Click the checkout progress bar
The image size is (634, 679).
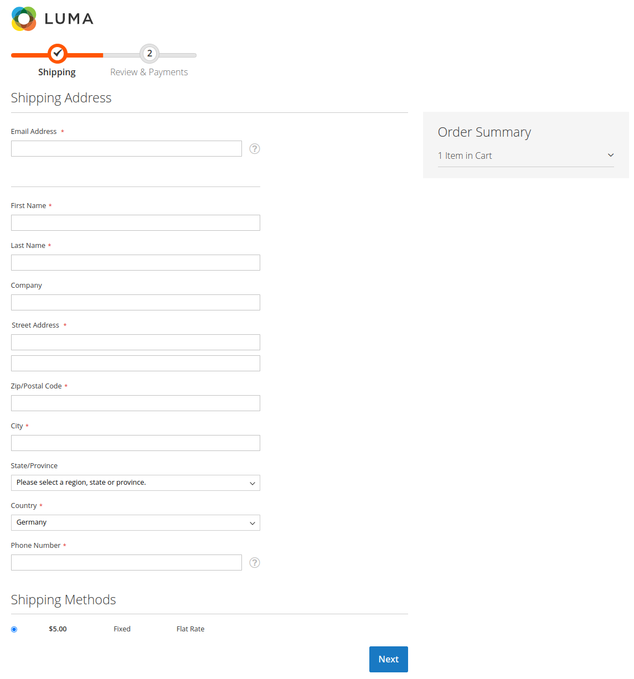pyautogui.click(x=104, y=55)
